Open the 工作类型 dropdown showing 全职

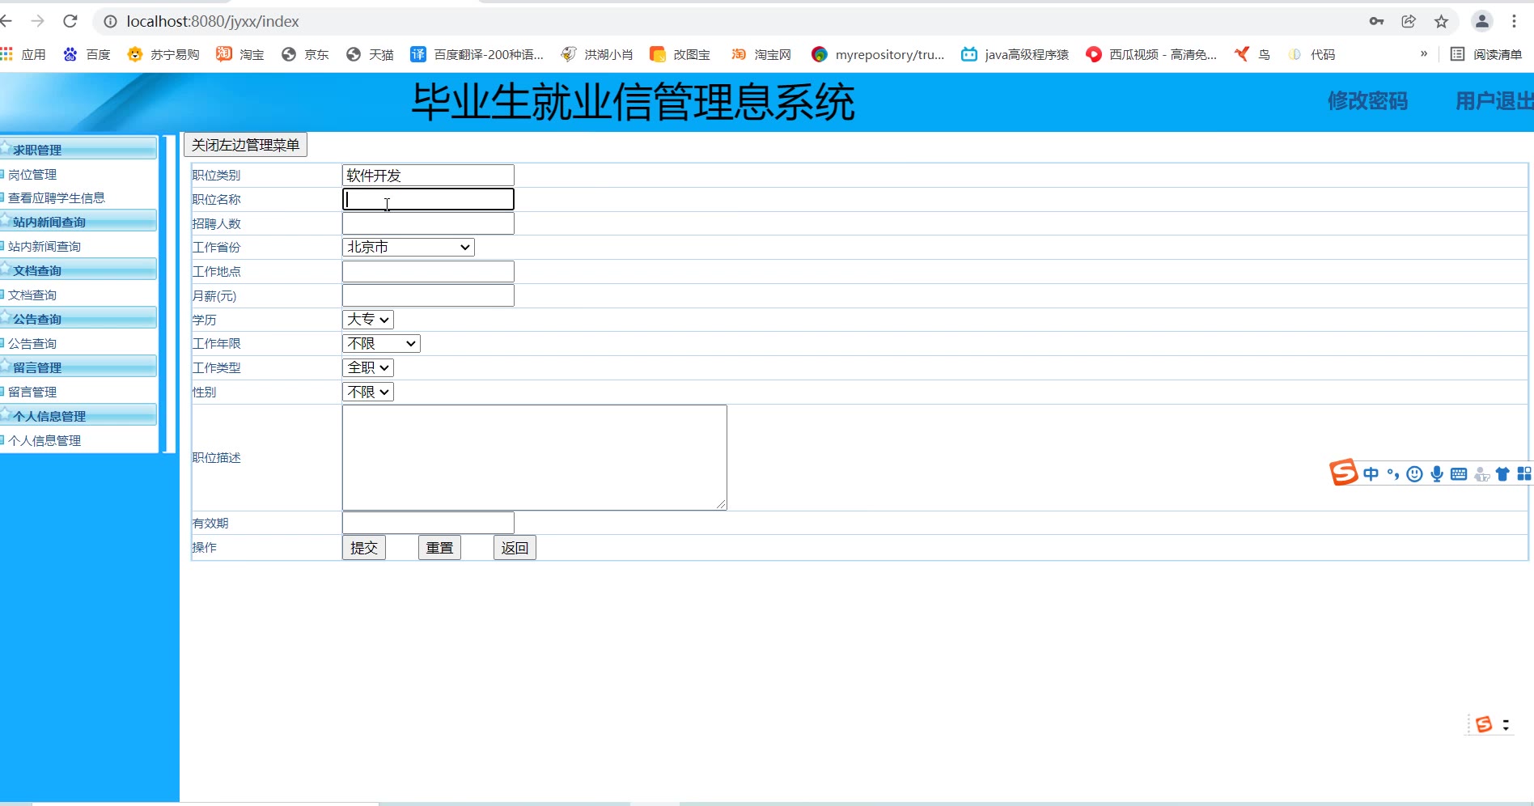pos(368,368)
